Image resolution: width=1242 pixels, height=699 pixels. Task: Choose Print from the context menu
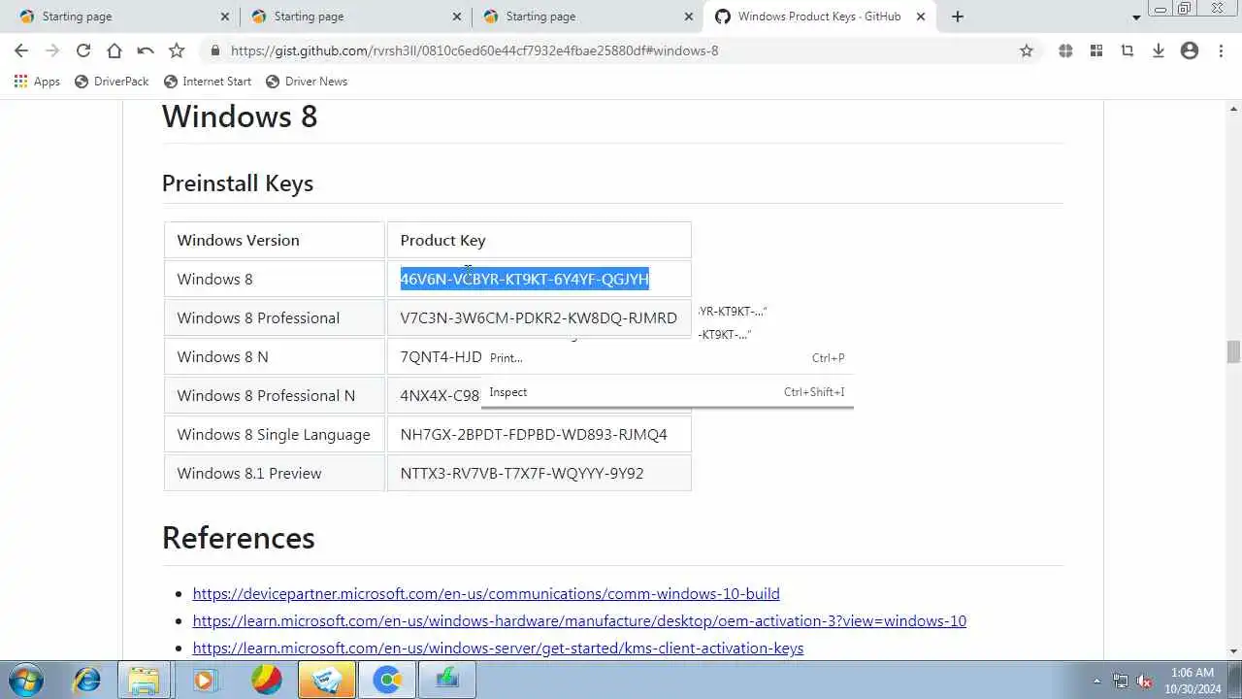(x=668, y=357)
